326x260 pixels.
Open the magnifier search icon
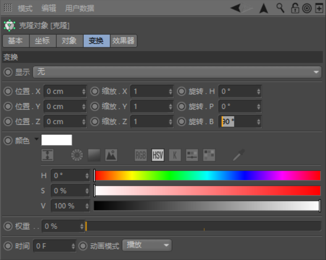pyautogui.click(x=280, y=8)
